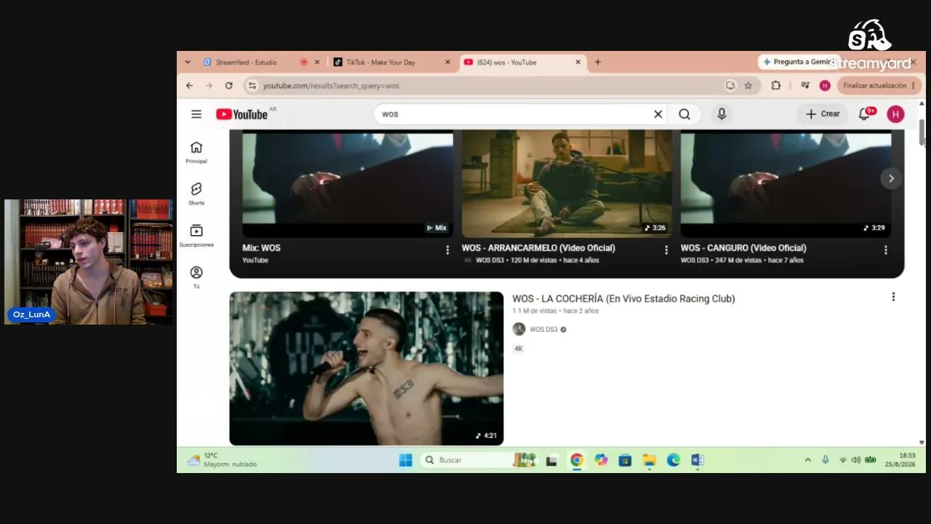Open options for Mix: WOS
The height and width of the screenshot is (524, 931).
pos(447,250)
